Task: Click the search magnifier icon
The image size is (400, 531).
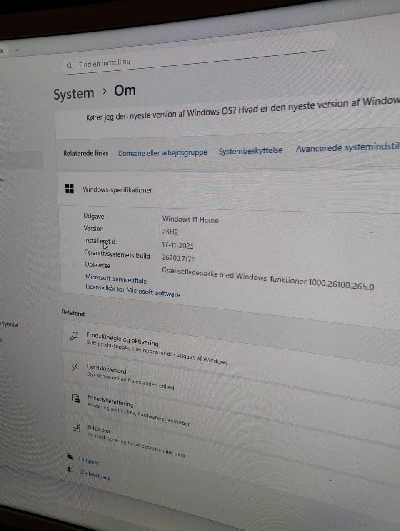Action: [x=70, y=66]
